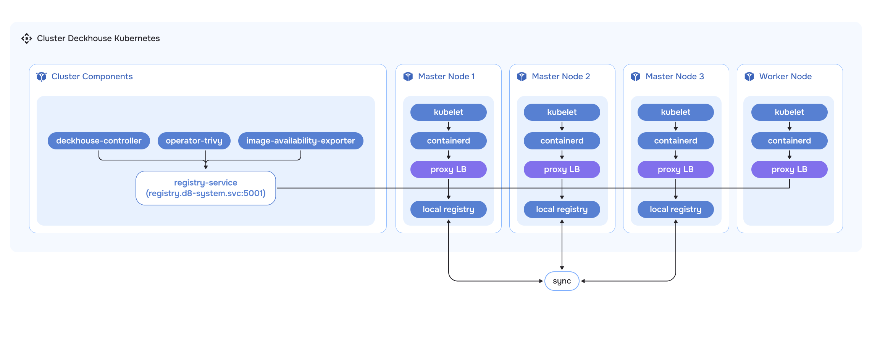
Task: Select containerd in Master Node 2
Action: (562, 141)
